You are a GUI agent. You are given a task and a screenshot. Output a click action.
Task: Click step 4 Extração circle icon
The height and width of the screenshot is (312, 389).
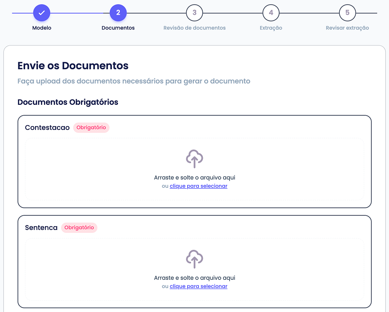pyautogui.click(x=271, y=13)
